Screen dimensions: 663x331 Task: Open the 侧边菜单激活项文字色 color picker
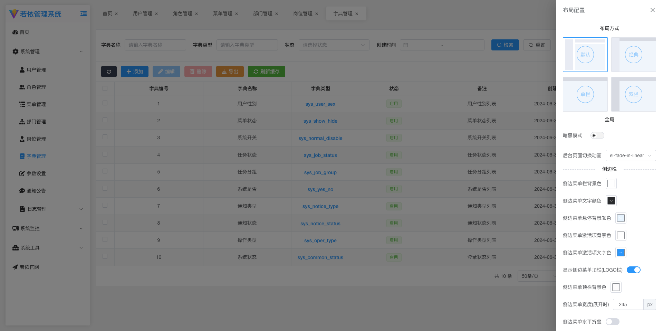[x=621, y=253]
